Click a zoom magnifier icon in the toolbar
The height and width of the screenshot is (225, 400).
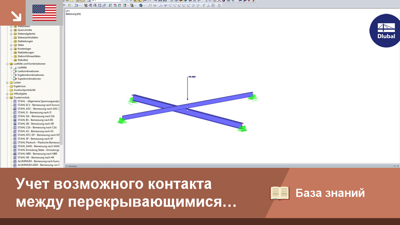point(91,5)
